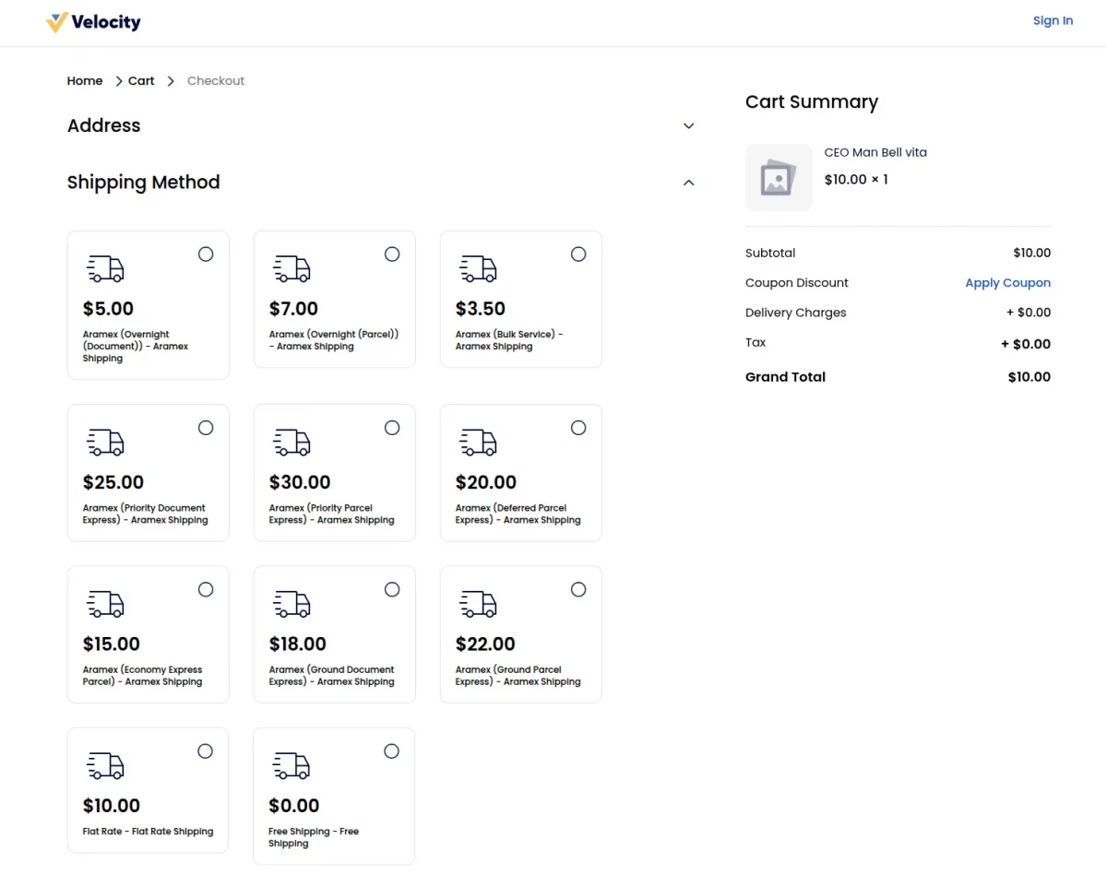The height and width of the screenshot is (886, 1107).
Task: Click the Velocity brand name
Action: tap(106, 22)
